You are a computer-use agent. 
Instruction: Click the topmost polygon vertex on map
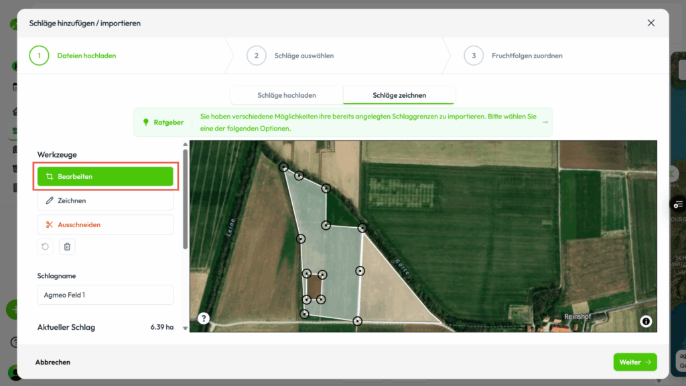point(283,168)
